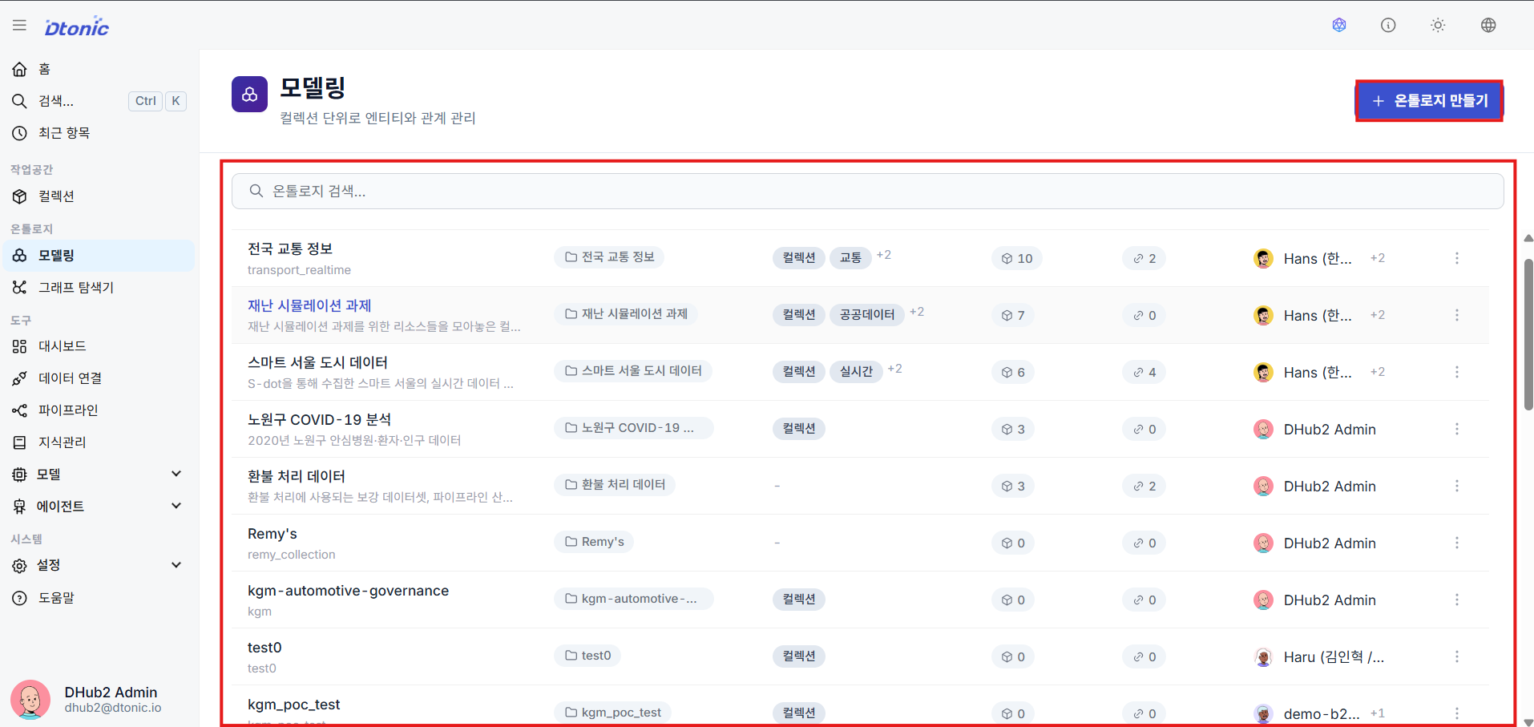This screenshot has height=727, width=1534.
Task: Open the 전국 교통 정보 ontology title
Action: click(290, 249)
